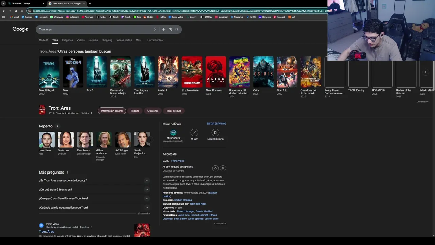
Task: Open the browser home button
Action: click(22, 11)
